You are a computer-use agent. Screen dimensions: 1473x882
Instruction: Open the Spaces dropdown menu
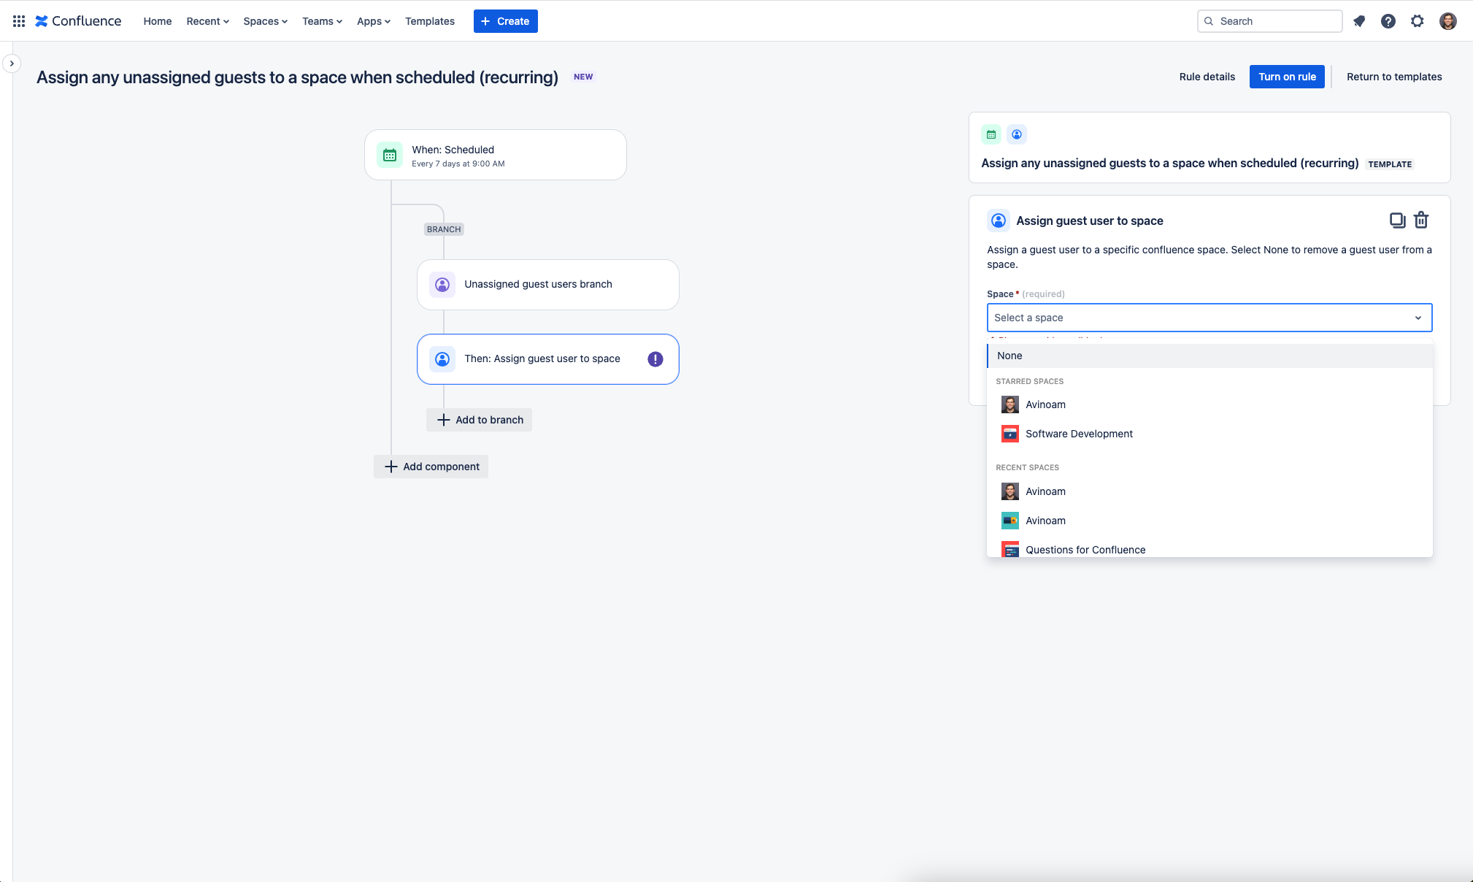[265, 21]
